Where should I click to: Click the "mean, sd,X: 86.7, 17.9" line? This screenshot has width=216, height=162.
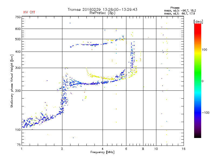coord(179,13)
